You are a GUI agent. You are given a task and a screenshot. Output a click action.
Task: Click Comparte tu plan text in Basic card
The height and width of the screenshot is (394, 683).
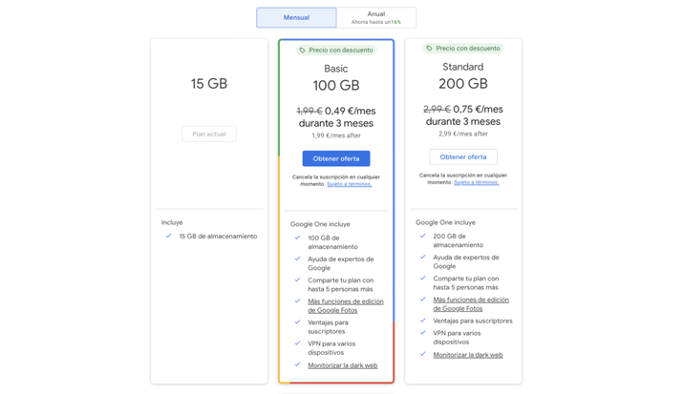[341, 285]
